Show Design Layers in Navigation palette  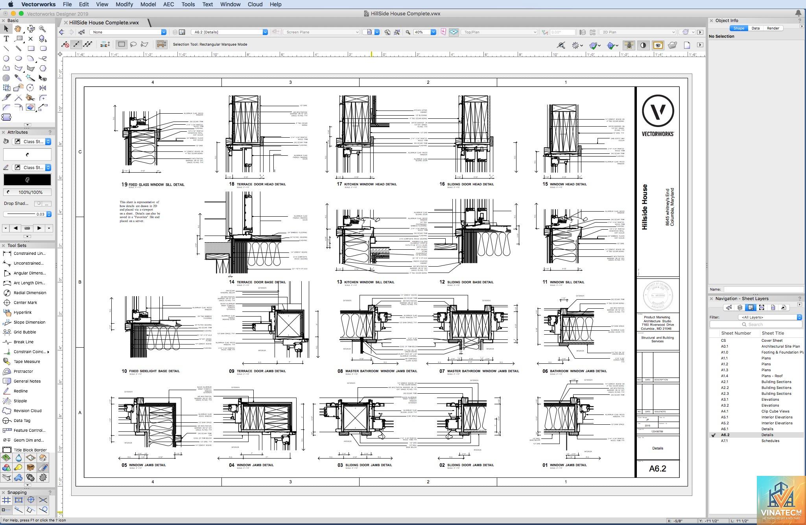click(x=740, y=308)
